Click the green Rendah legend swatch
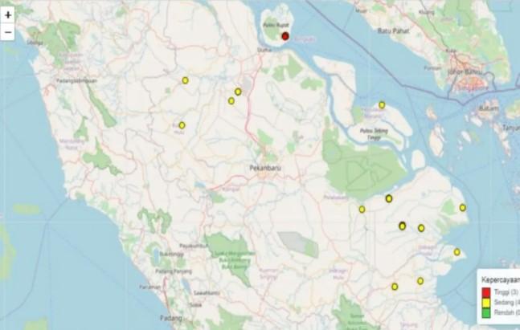The image size is (520, 330). point(485,312)
